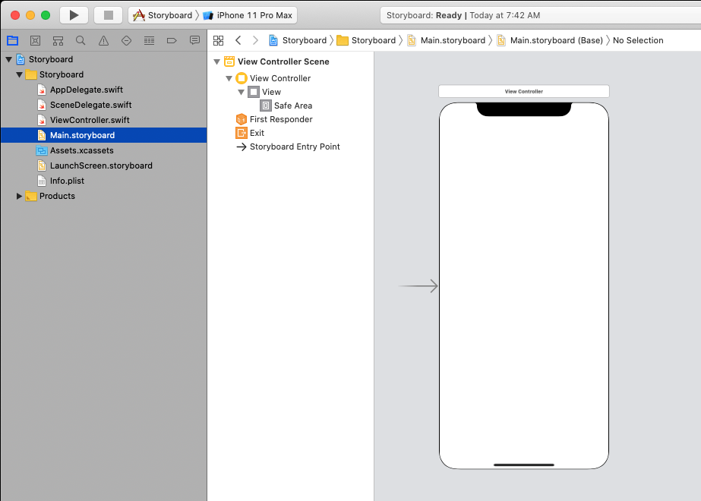The image size is (701, 501).
Task: Open the related items grid menu
Action: tap(219, 40)
